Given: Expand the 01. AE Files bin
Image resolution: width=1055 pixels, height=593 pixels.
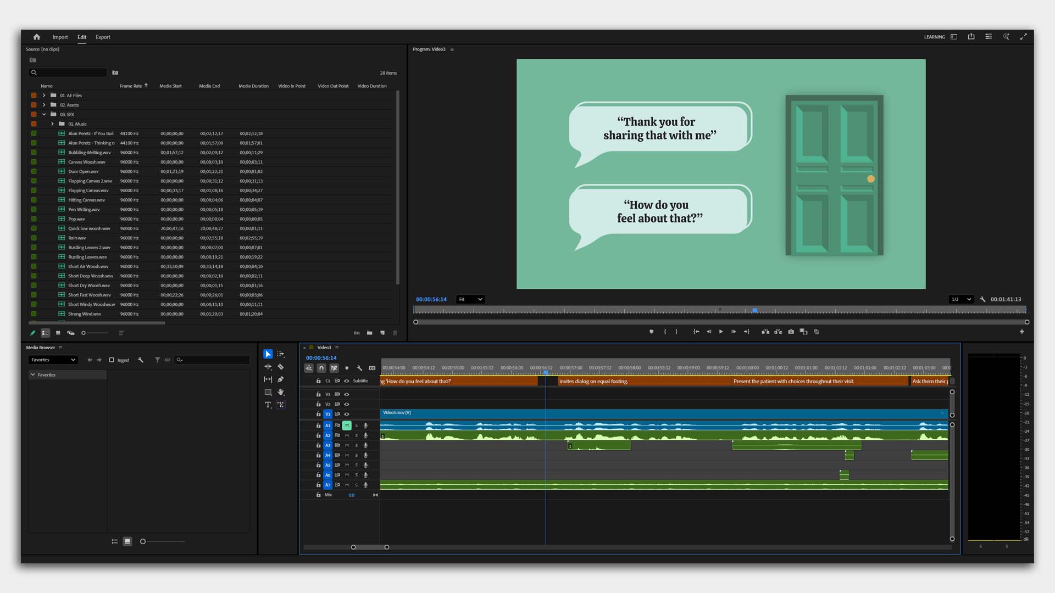Looking at the screenshot, I should click(44, 96).
